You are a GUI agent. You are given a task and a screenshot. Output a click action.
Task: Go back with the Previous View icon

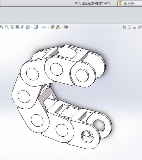pyautogui.click(x=12, y=27)
